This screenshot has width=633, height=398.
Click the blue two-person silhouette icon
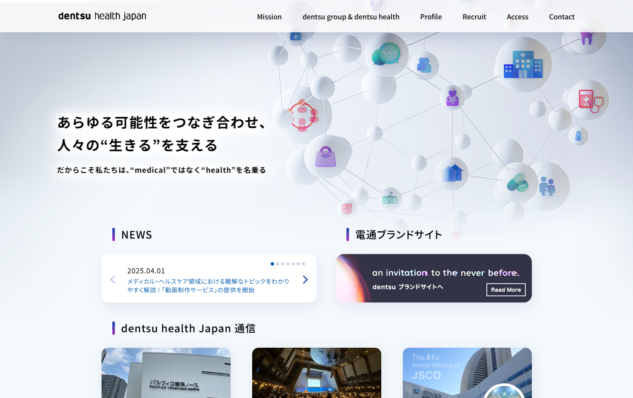(424, 65)
